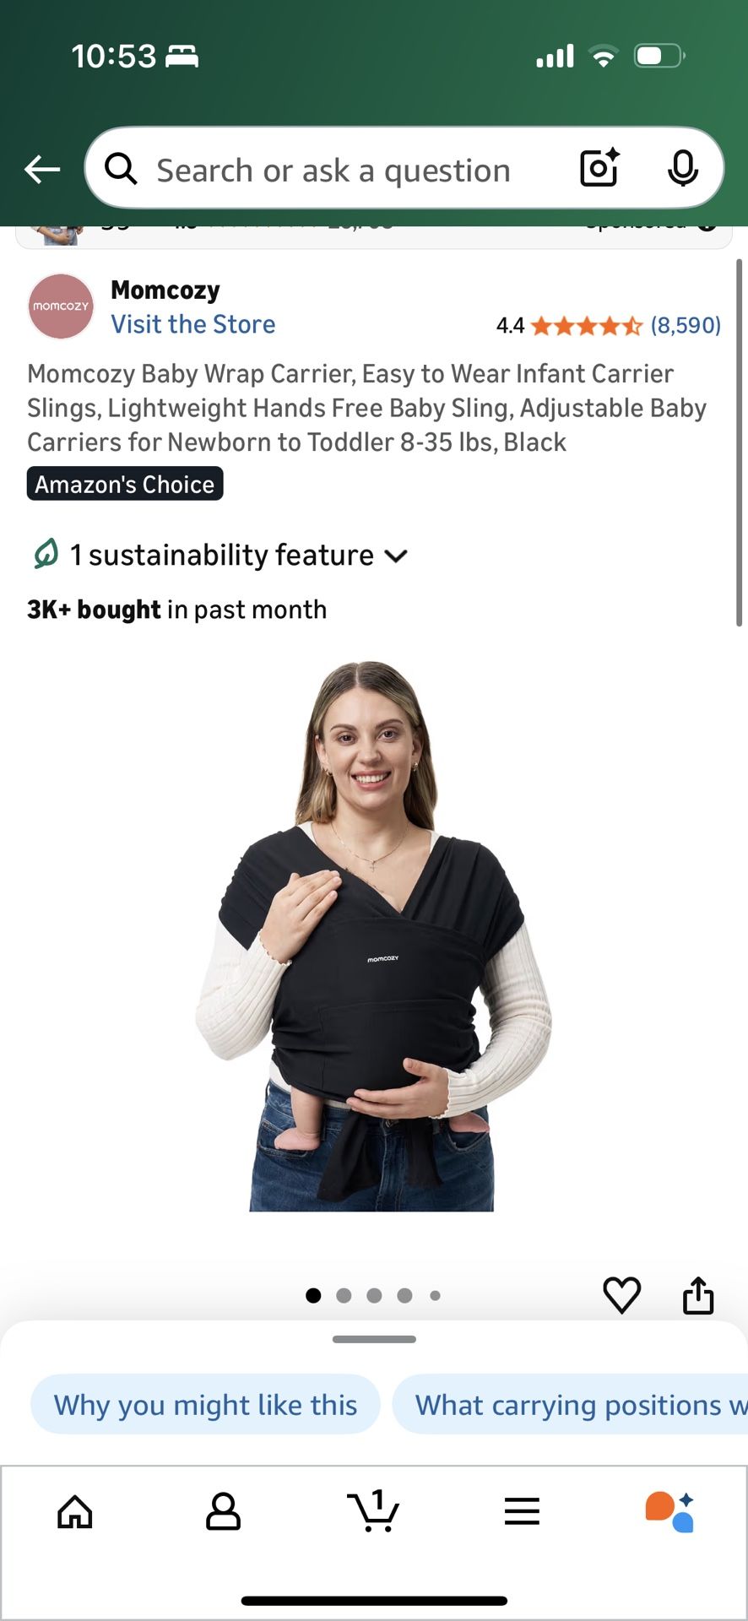Viewport: 748px width, 1621px height.
Task: Open the hamburger menu
Action: coord(522,1511)
